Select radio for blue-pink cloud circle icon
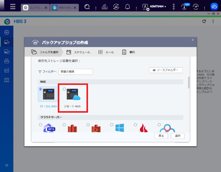Screen dimensions: 221x172 [x=159, y=125]
